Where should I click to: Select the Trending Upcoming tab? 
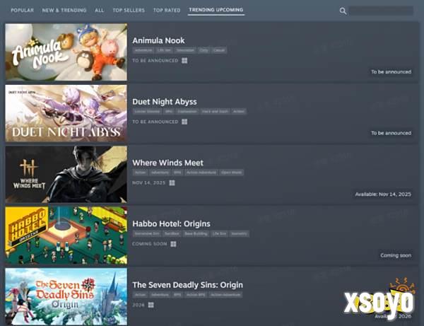coord(216,11)
